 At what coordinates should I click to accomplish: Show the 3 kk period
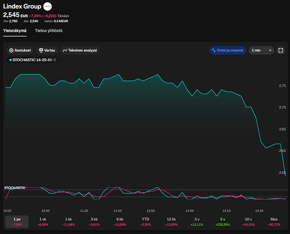[x=94, y=221]
